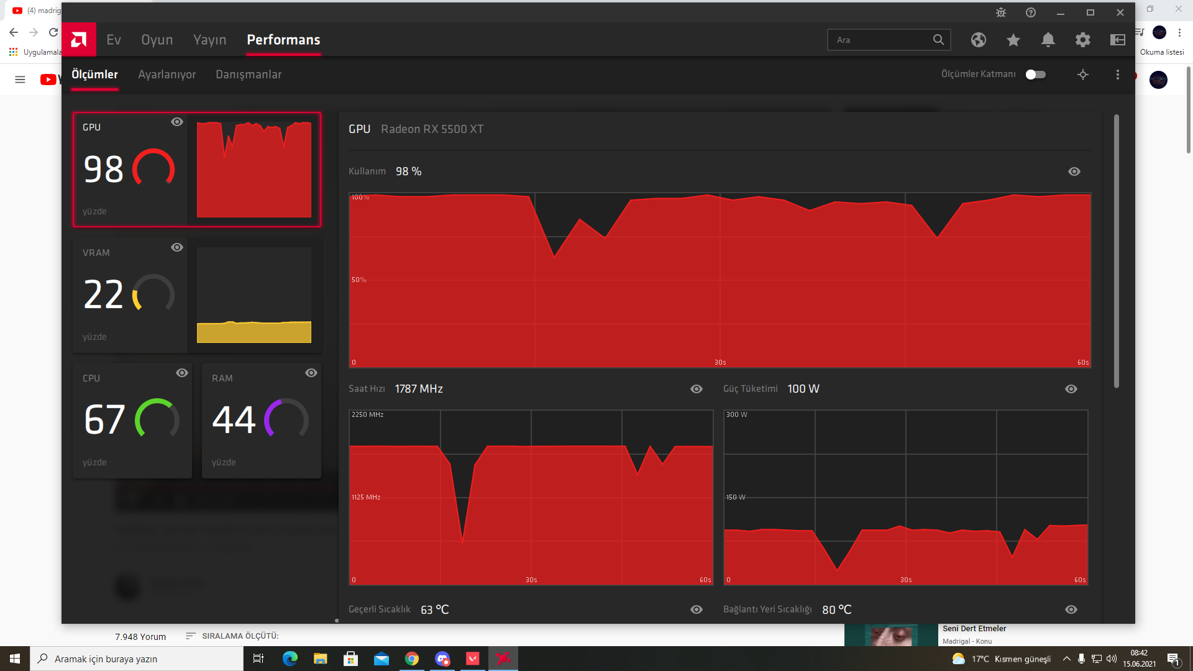
Task: Open the three-dot more options menu
Action: point(1118,75)
